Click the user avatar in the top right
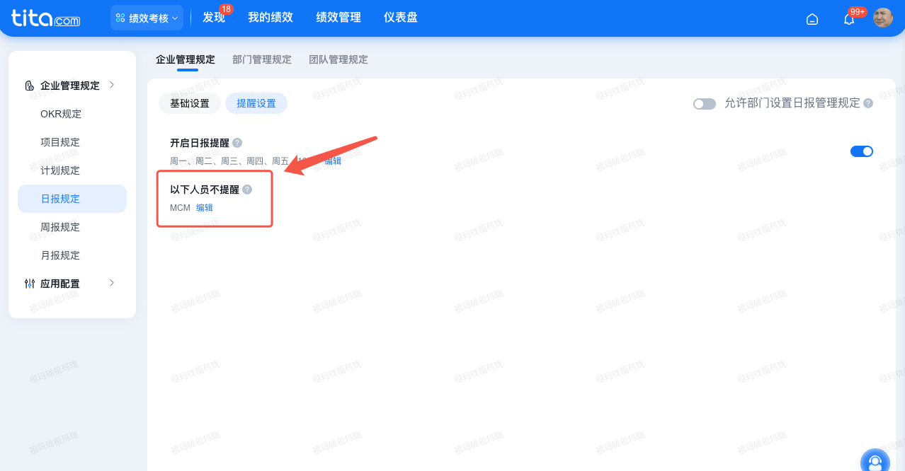905x471 pixels. 882,18
